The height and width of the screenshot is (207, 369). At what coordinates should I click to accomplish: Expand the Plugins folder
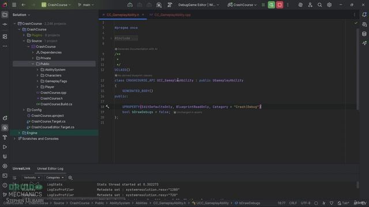tap(24, 35)
